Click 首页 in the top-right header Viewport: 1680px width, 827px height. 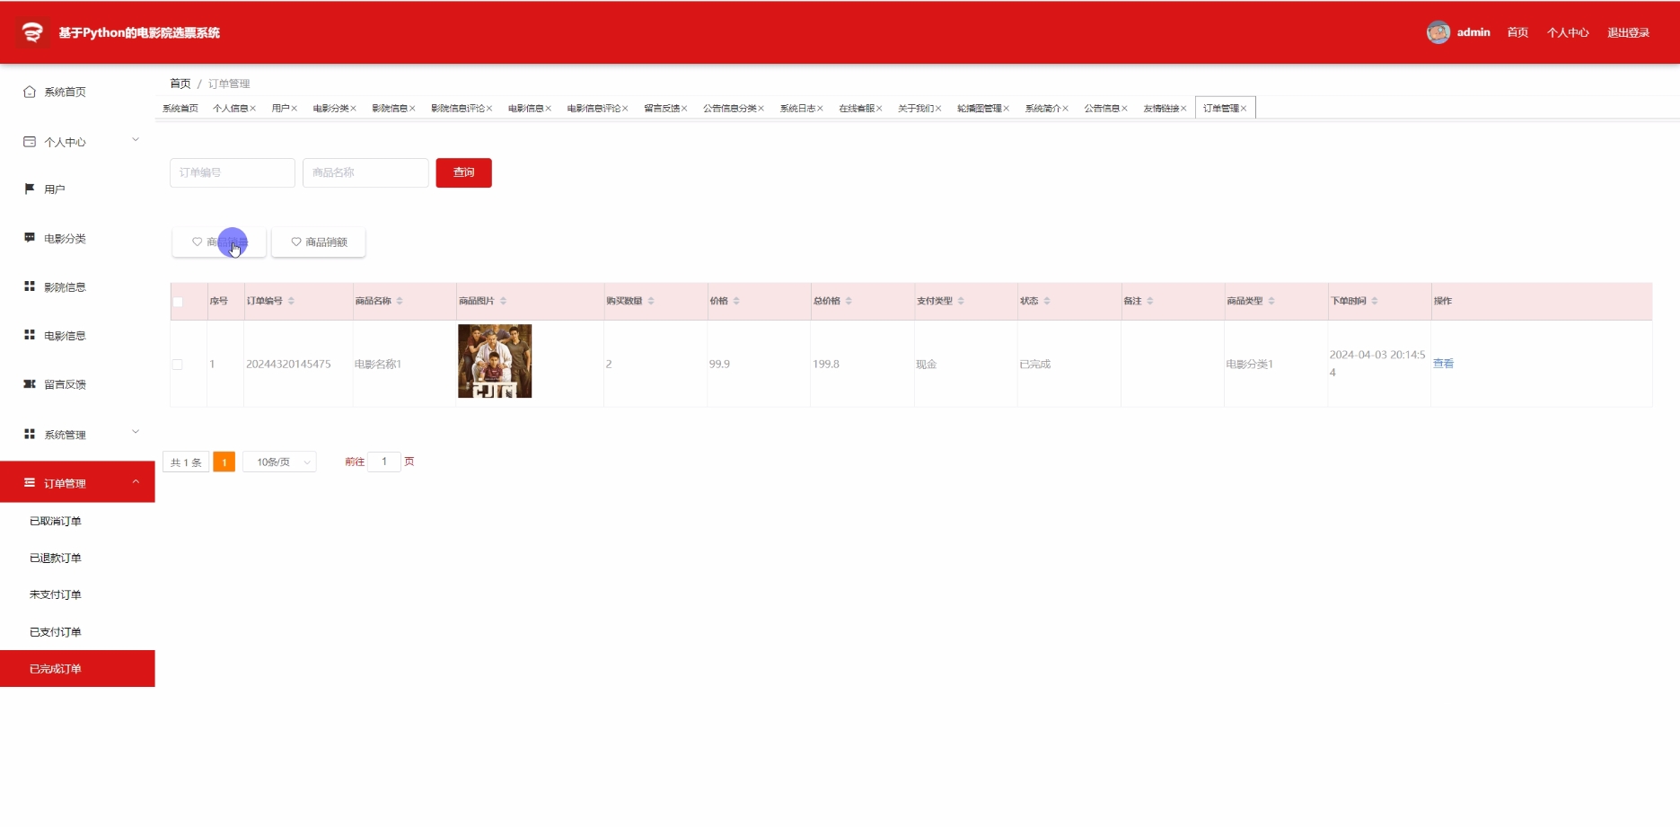click(1517, 32)
